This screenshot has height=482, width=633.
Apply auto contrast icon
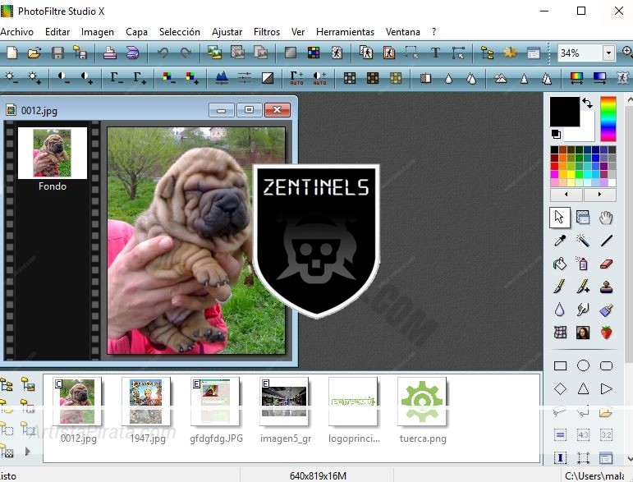[319, 77]
